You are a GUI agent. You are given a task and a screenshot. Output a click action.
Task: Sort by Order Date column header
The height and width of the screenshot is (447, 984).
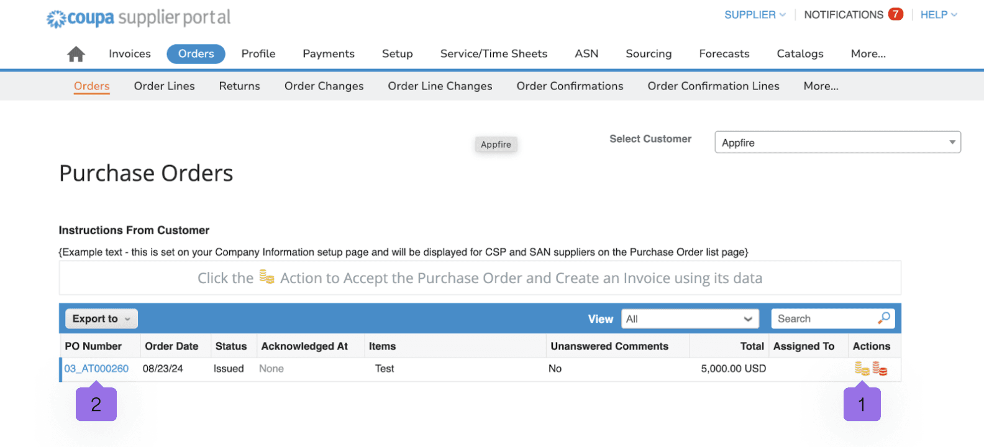171,346
